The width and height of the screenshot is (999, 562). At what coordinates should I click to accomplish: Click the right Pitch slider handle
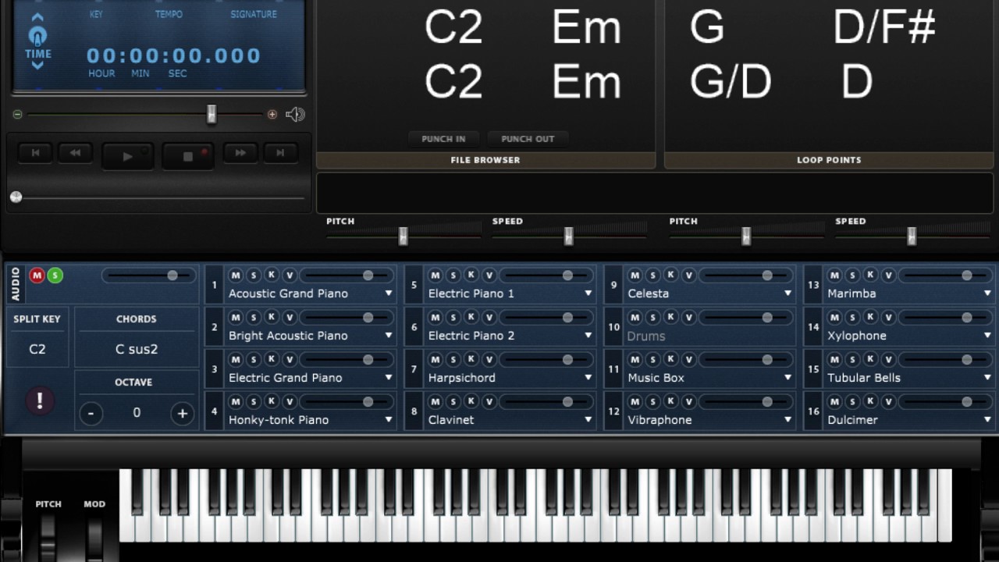[746, 236]
